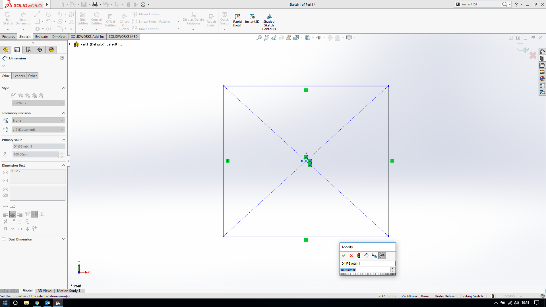Open the Evaluate ribbon tab

click(42, 37)
